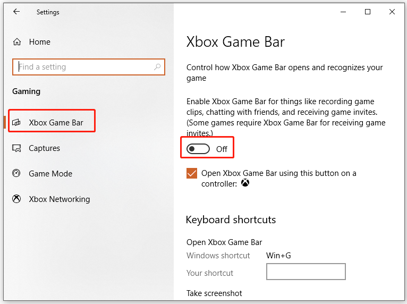The image size is (407, 304).
Task: Click the Take screenshot label
Action: point(214,293)
